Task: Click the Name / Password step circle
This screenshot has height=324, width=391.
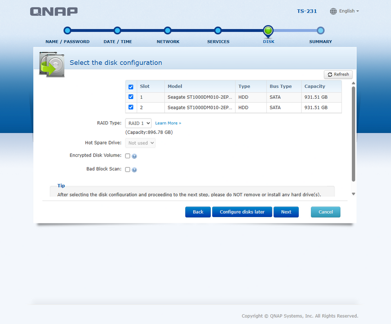Action: [67, 31]
